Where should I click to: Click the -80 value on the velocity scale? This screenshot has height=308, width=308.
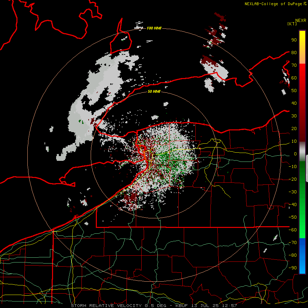coord(293,255)
